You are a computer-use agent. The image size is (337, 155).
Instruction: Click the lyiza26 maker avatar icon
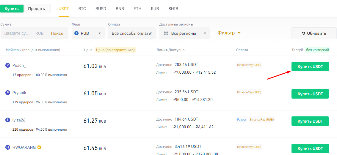pos(7,120)
